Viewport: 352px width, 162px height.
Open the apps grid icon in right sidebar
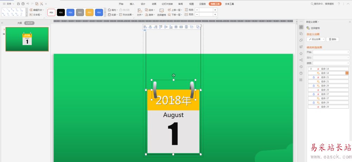coord(301,80)
